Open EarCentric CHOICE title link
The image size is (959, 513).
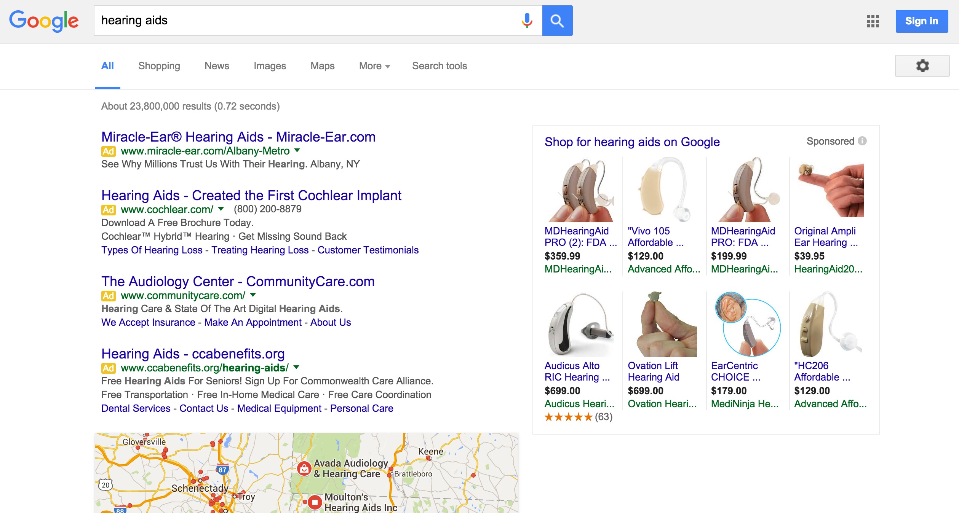[x=735, y=371]
